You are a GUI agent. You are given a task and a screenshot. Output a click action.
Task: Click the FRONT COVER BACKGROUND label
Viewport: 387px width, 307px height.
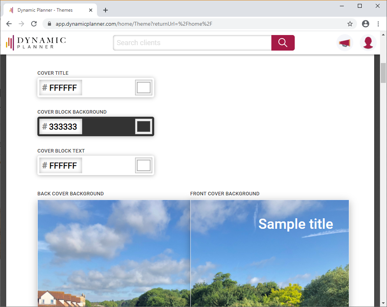pos(225,193)
